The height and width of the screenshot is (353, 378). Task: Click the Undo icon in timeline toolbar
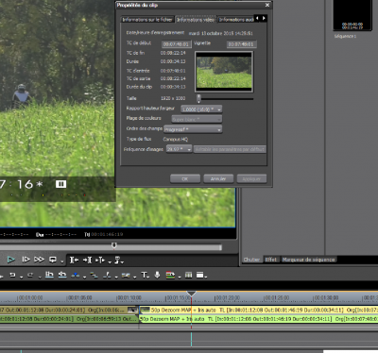12,276
